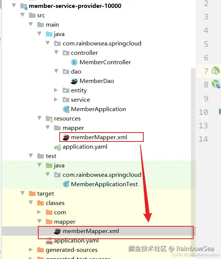
Task: Click the module icon of member-service-provider-10000
Action: [24, 6]
